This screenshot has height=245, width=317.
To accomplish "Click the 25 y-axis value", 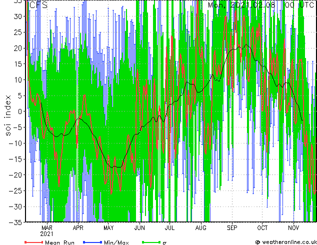I will (18, 32).
